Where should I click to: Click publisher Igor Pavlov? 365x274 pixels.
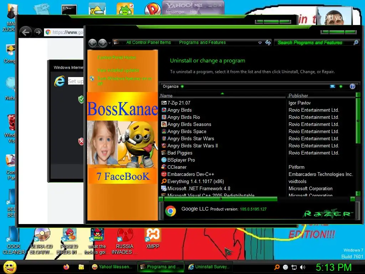(x=299, y=103)
